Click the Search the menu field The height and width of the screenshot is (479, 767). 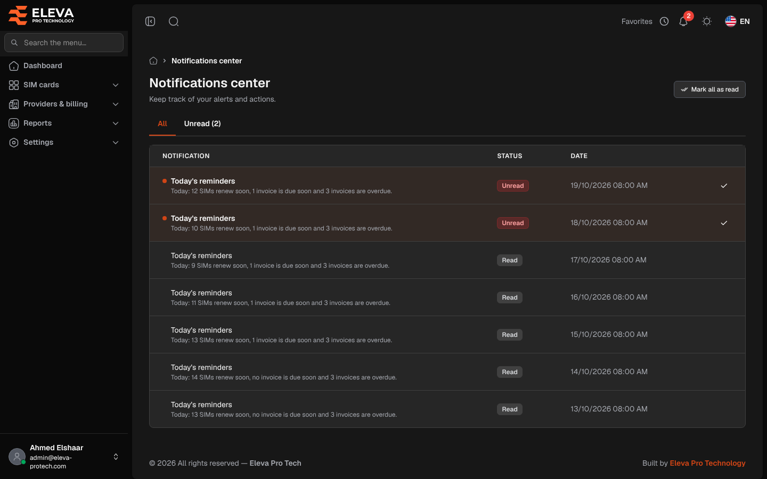point(64,43)
